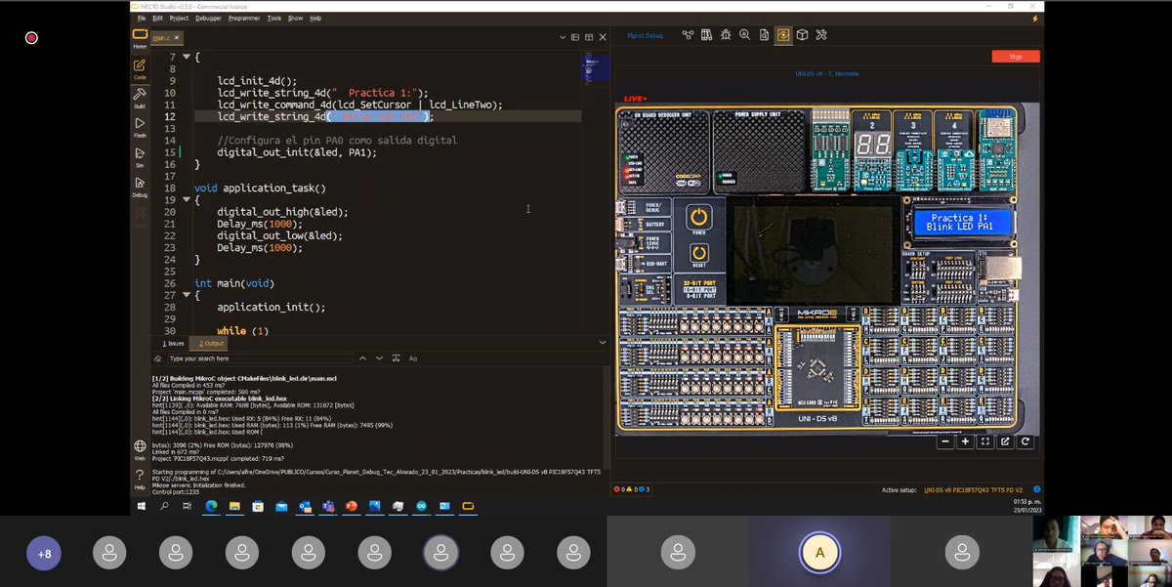The width and height of the screenshot is (1172, 587).
Task: Open the editor tab list dropdown chevron
Action: tap(563, 37)
